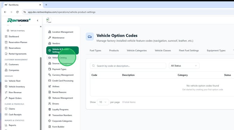Screen dimensions: 234x130
Task: Open Vehicle Inventory under Vehicles section
Action: click(x=17, y=87)
